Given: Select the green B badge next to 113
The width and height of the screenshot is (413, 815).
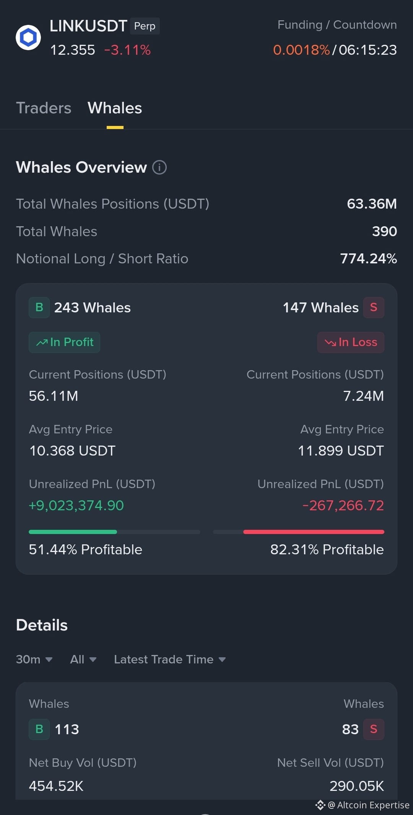Looking at the screenshot, I should 39,729.
